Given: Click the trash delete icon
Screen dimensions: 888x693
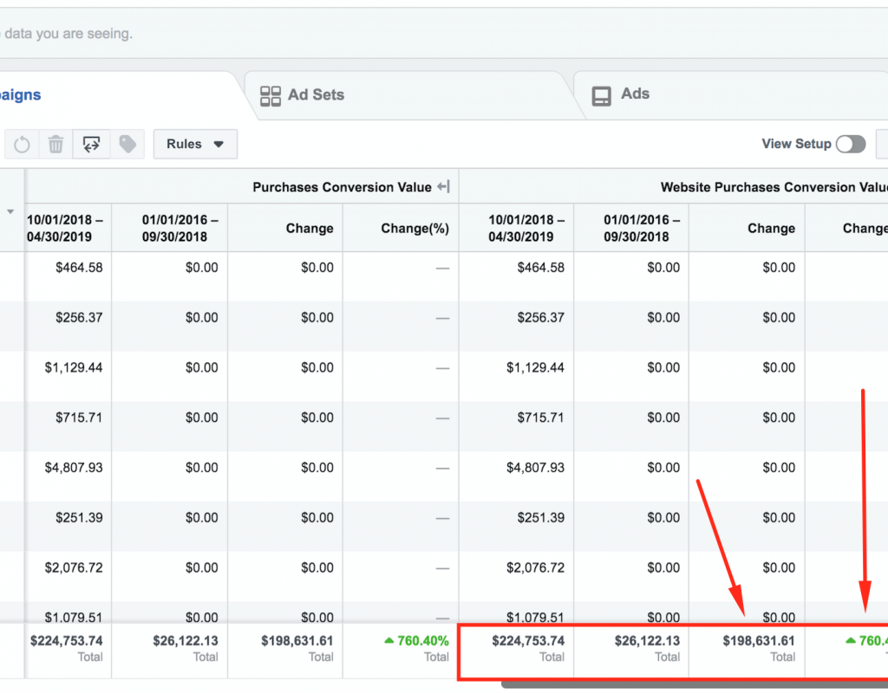Looking at the screenshot, I should 56,145.
